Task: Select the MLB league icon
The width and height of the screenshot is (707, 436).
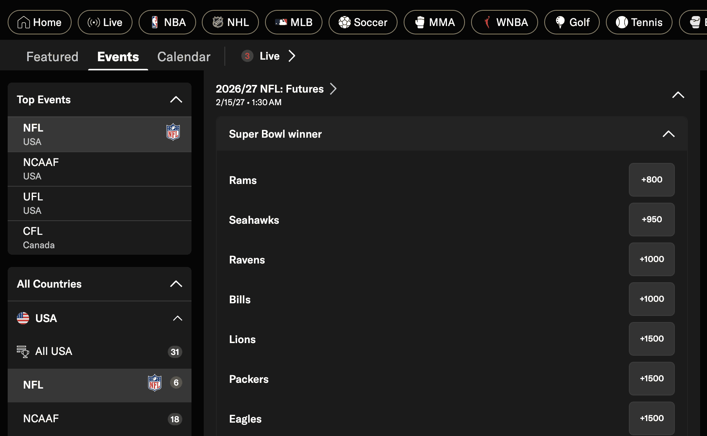Action: (281, 22)
